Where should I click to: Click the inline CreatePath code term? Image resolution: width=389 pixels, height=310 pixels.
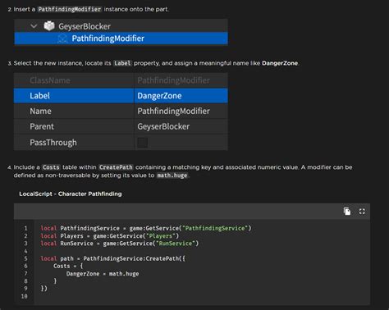coord(116,167)
